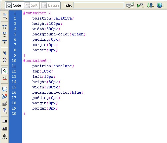Open the Preview in Browser globe menu
Screen dimensions: 167x143
[160, 5]
